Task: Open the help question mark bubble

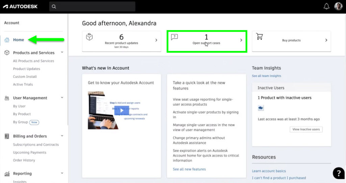Action: 339,173
